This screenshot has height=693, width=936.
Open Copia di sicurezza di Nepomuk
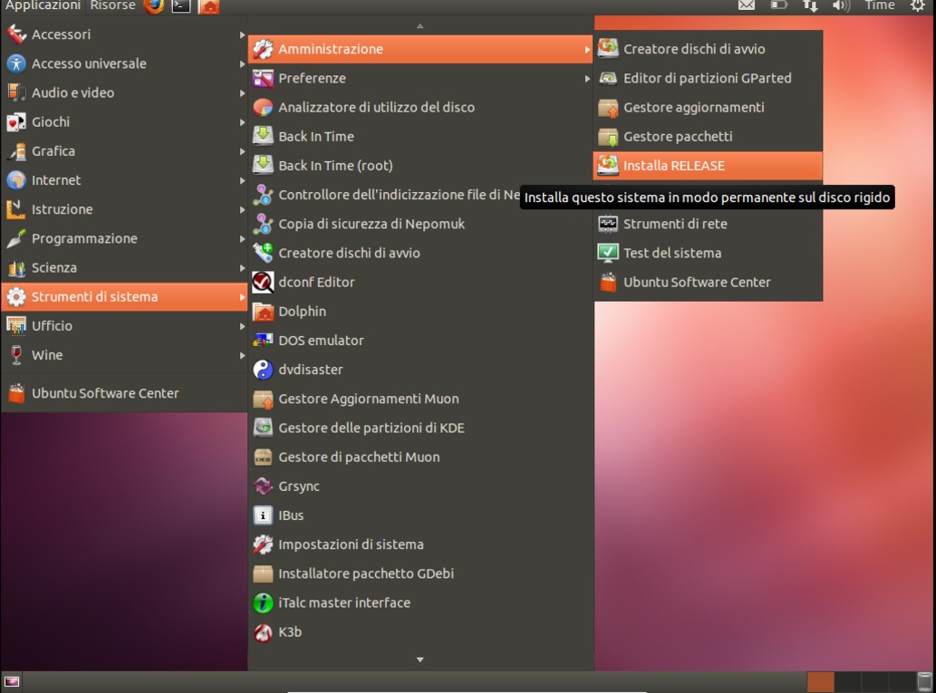[x=420, y=224]
